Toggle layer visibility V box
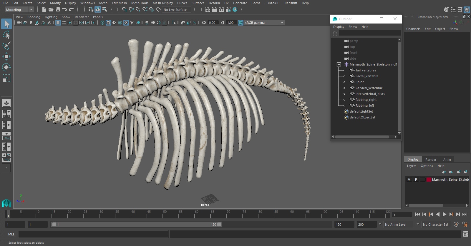The image size is (471, 246). (409, 180)
